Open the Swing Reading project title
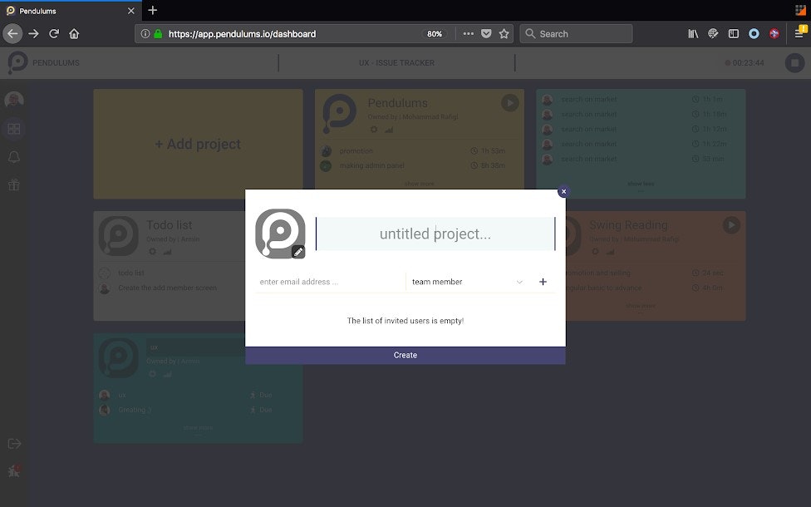 tap(628, 225)
